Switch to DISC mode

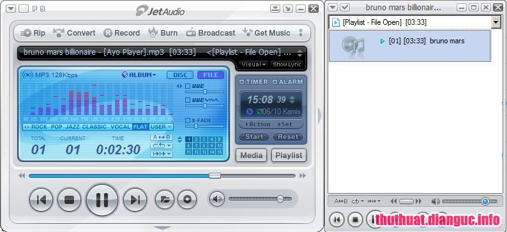coord(180,75)
